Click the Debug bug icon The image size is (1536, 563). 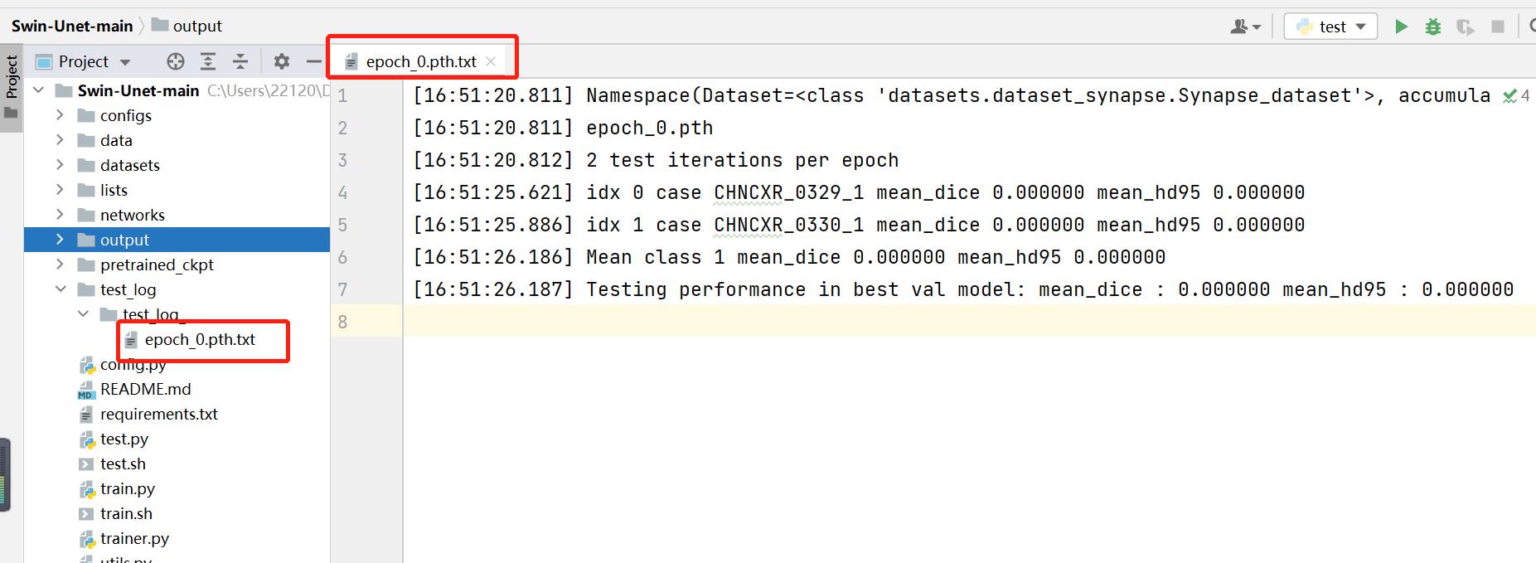[x=1432, y=27]
